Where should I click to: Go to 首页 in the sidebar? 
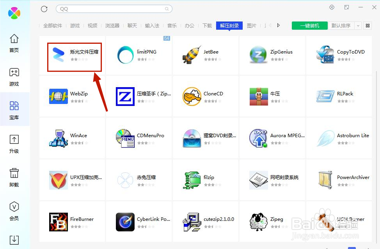coord(14,43)
